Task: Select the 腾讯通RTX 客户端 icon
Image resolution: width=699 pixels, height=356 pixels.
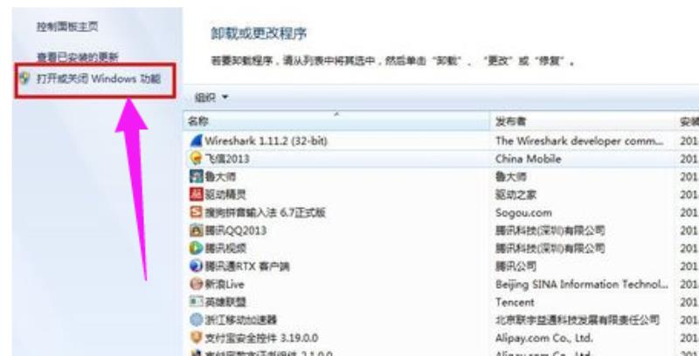Action: pos(196,266)
